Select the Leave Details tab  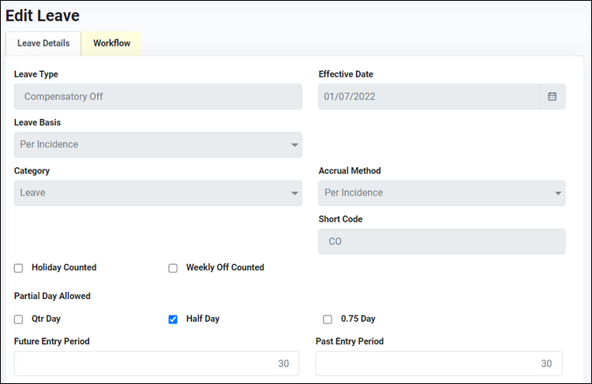(x=43, y=43)
